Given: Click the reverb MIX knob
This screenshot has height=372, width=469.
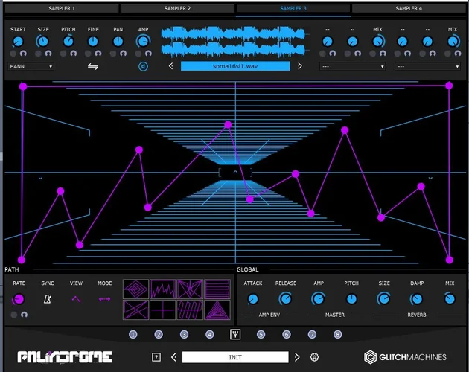Looking at the screenshot, I should point(450,299).
